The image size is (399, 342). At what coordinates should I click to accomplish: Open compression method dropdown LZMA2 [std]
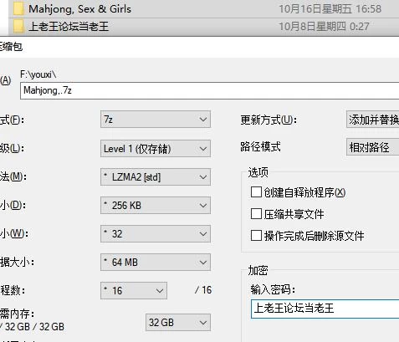coord(156,176)
